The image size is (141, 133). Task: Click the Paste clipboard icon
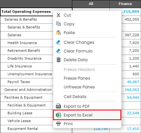58,32
